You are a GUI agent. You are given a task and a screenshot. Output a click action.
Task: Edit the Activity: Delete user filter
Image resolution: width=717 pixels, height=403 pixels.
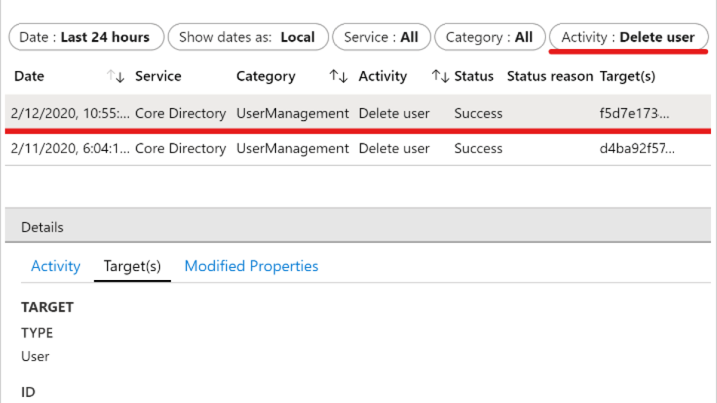click(x=628, y=37)
